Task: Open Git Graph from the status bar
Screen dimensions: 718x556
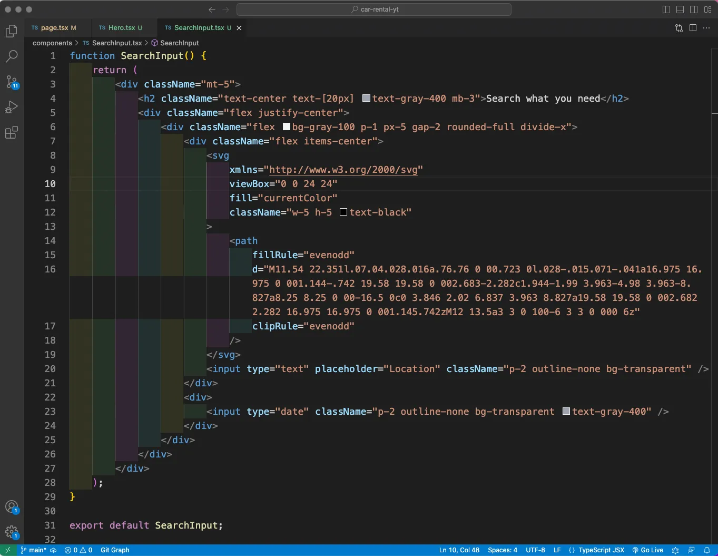Action: pos(115,550)
